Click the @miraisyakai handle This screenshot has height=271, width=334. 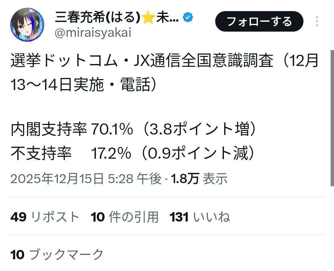pos(93,33)
